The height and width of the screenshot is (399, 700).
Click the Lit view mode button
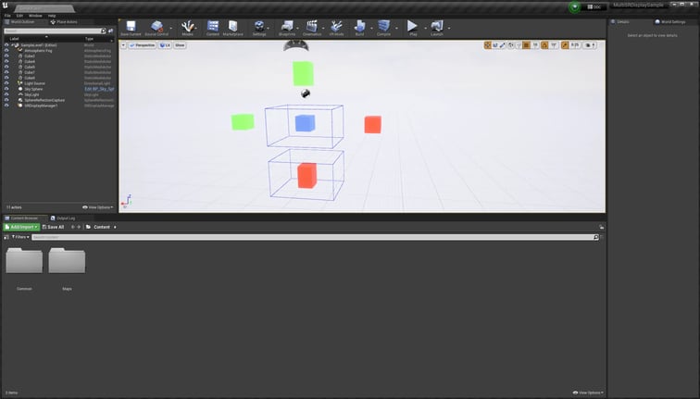coord(165,45)
